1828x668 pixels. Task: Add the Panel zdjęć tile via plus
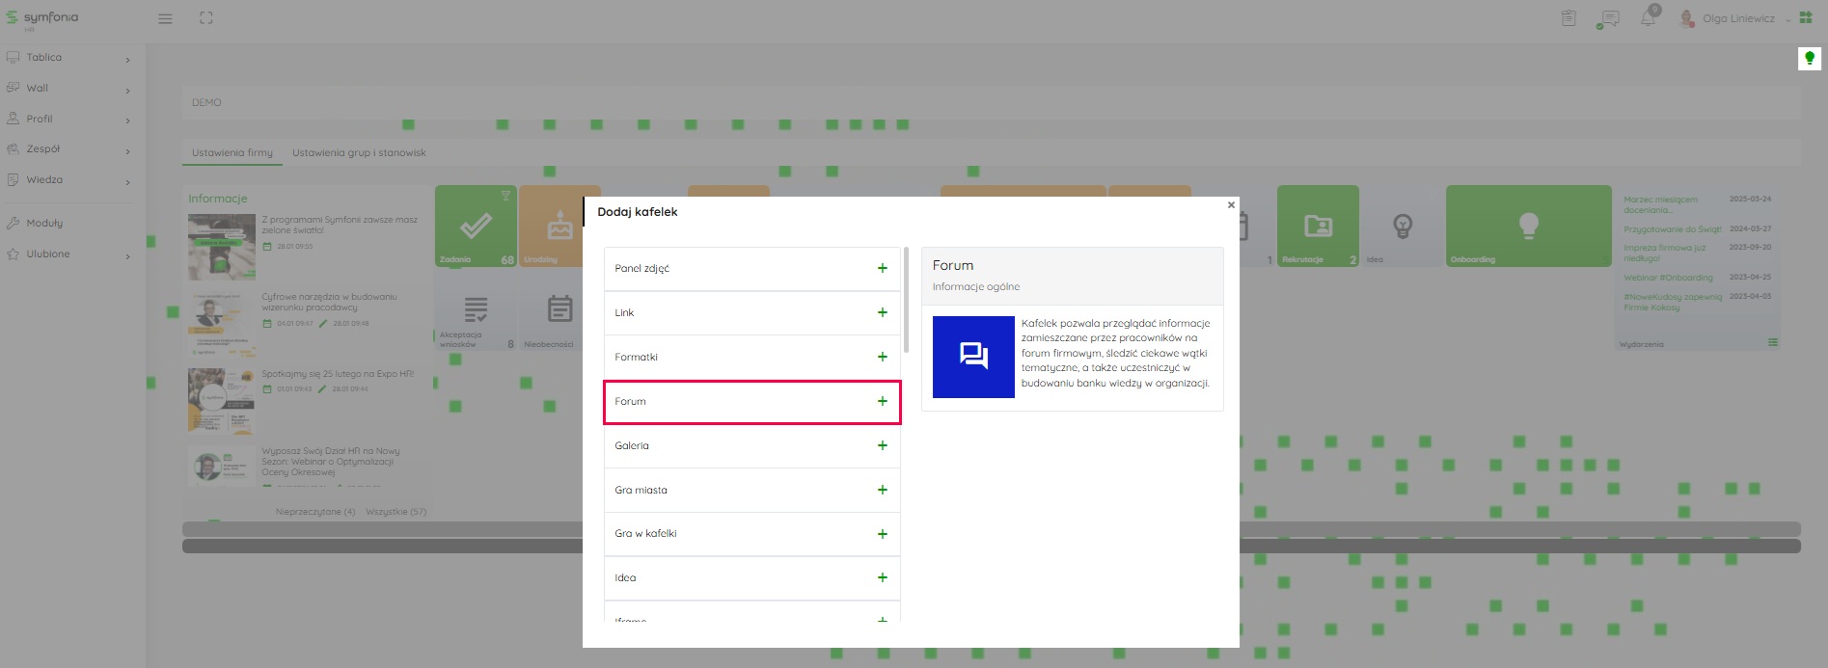[x=882, y=268]
